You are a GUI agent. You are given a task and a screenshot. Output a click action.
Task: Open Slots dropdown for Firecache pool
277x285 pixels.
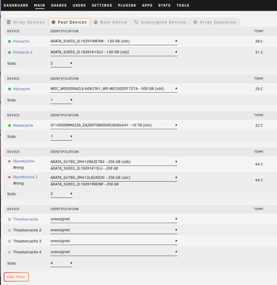tap(61, 63)
